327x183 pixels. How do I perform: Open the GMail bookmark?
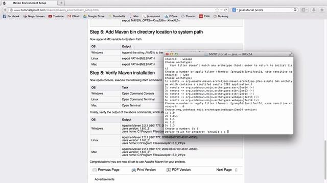point(74,16)
